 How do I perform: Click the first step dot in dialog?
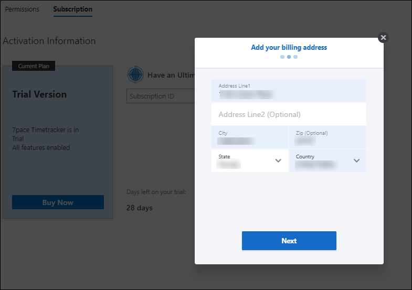[x=282, y=57]
